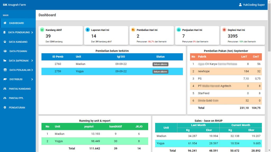Open the Pantau PPL menu item
271x152 pixels.
pos(16,98)
